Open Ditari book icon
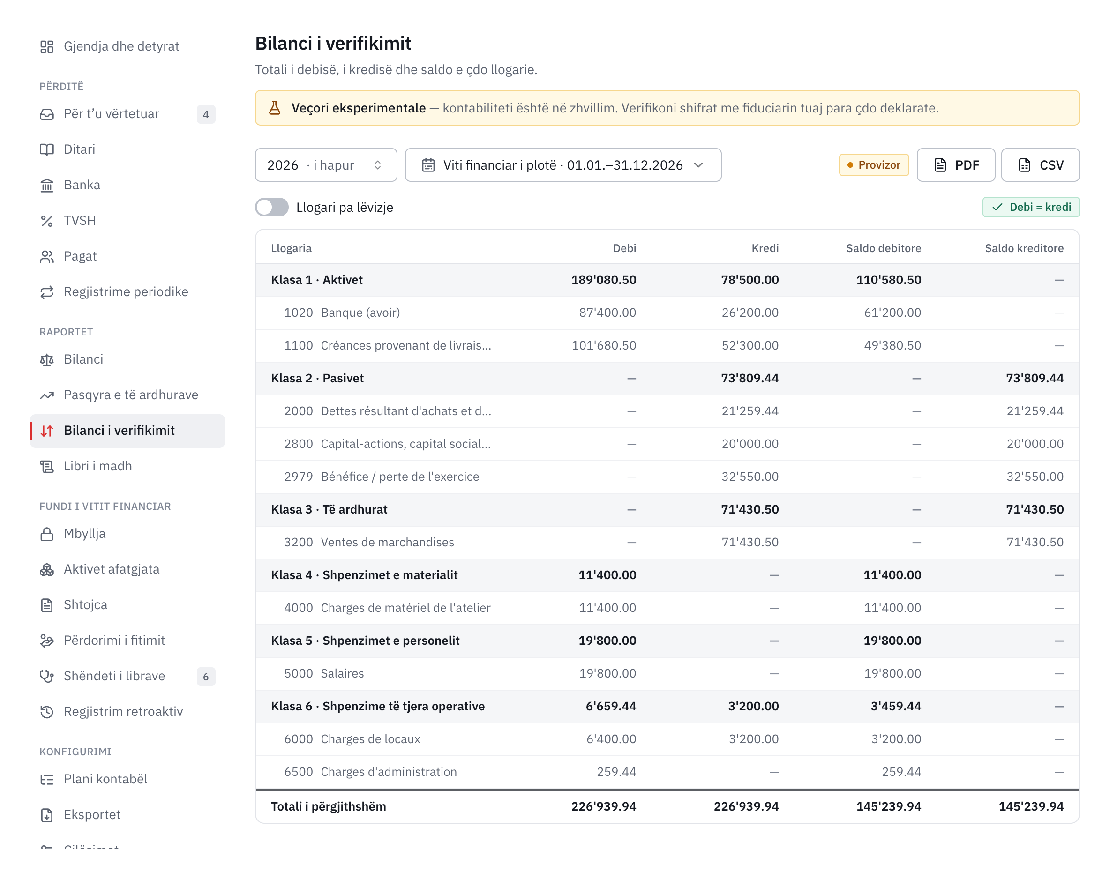Screen dimensions: 1110x894 47,150
